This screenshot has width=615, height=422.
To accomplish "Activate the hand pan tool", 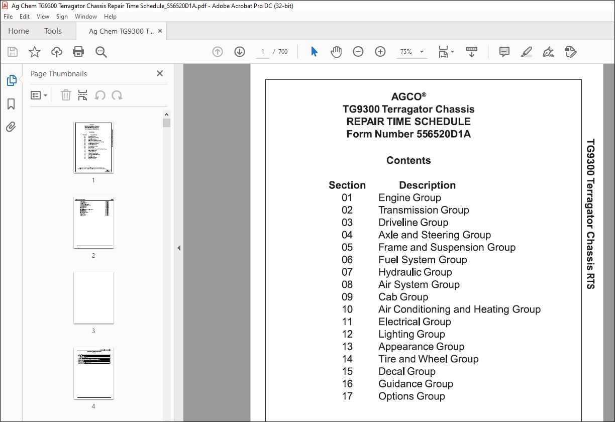I will pyautogui.click(x=336, y=52).
